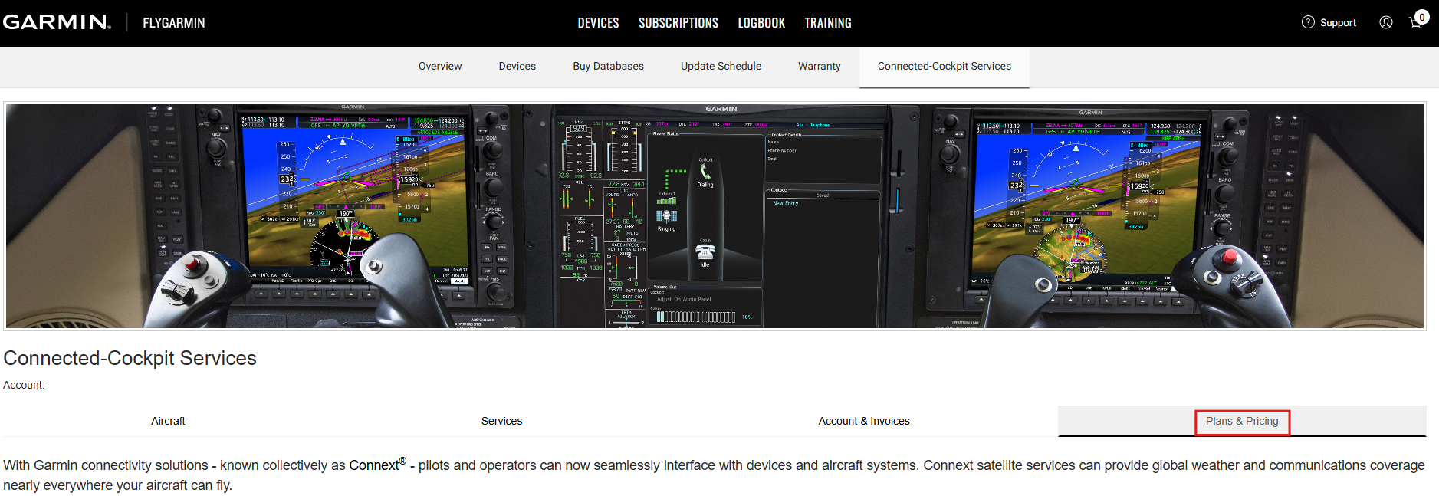
Task: Switch to the Overview tab
Action: (x=440, y=67)
